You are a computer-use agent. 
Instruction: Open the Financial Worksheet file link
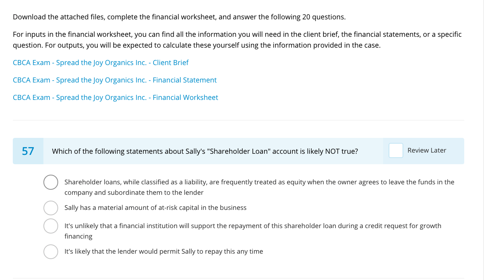pyautogui.click(x=115, y=98)
